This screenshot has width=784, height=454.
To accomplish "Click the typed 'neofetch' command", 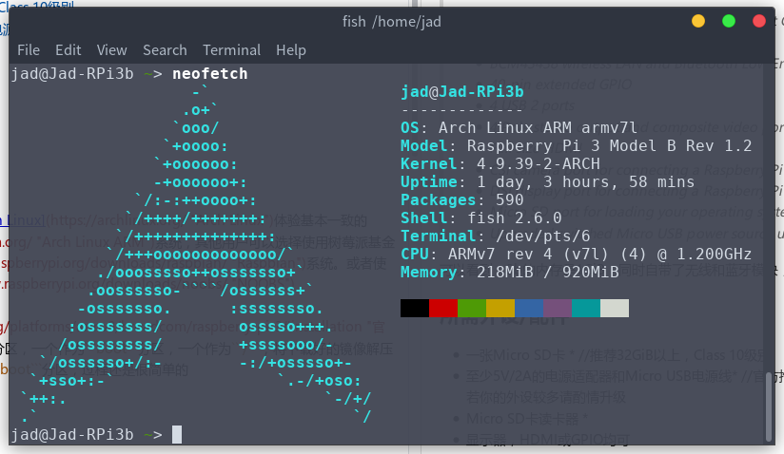I will [210, 74].
